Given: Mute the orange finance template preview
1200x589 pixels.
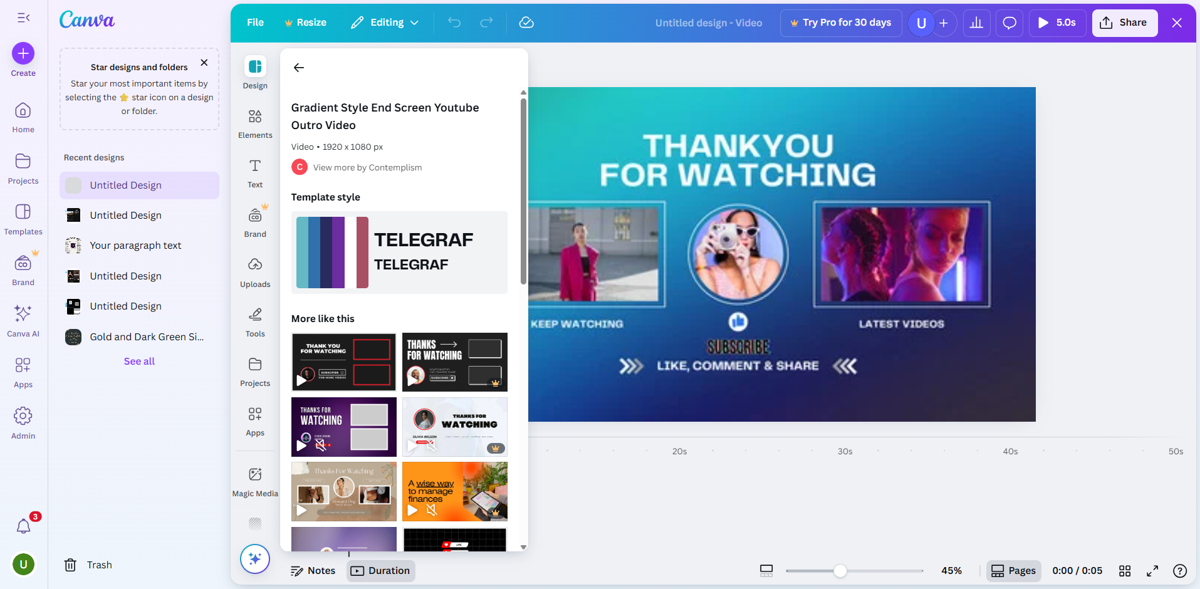Looking at the screenshot, I should point(431,510).
